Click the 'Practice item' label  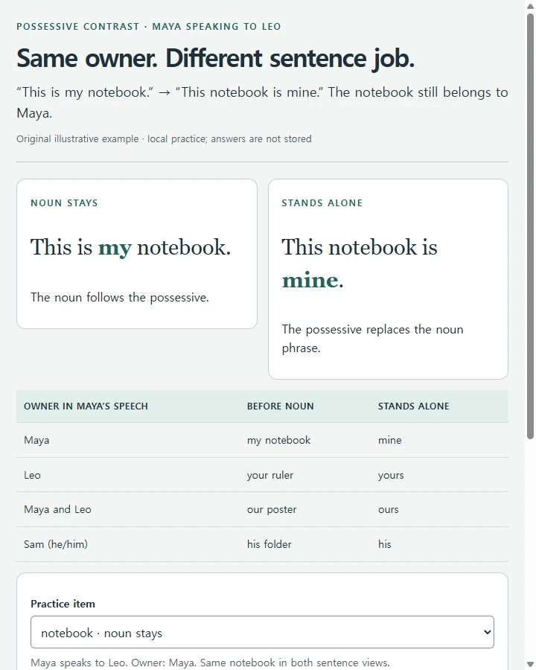coord(63,604)
